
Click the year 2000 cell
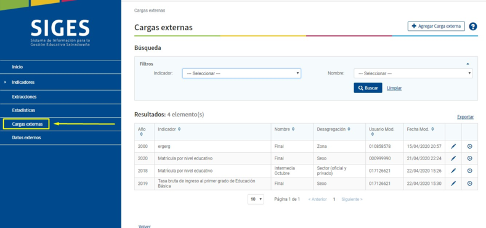pyautogui.click(x=144, y=146)
